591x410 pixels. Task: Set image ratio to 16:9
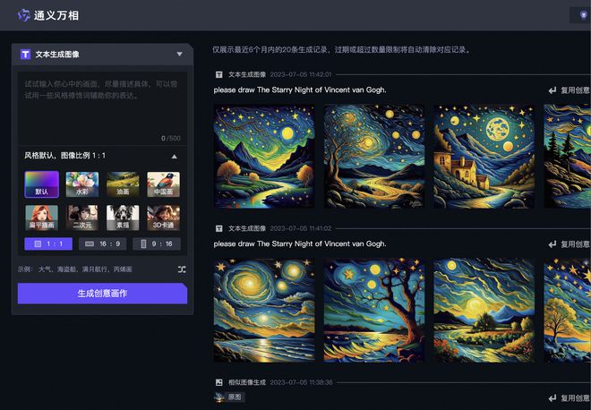pos(102,243)
